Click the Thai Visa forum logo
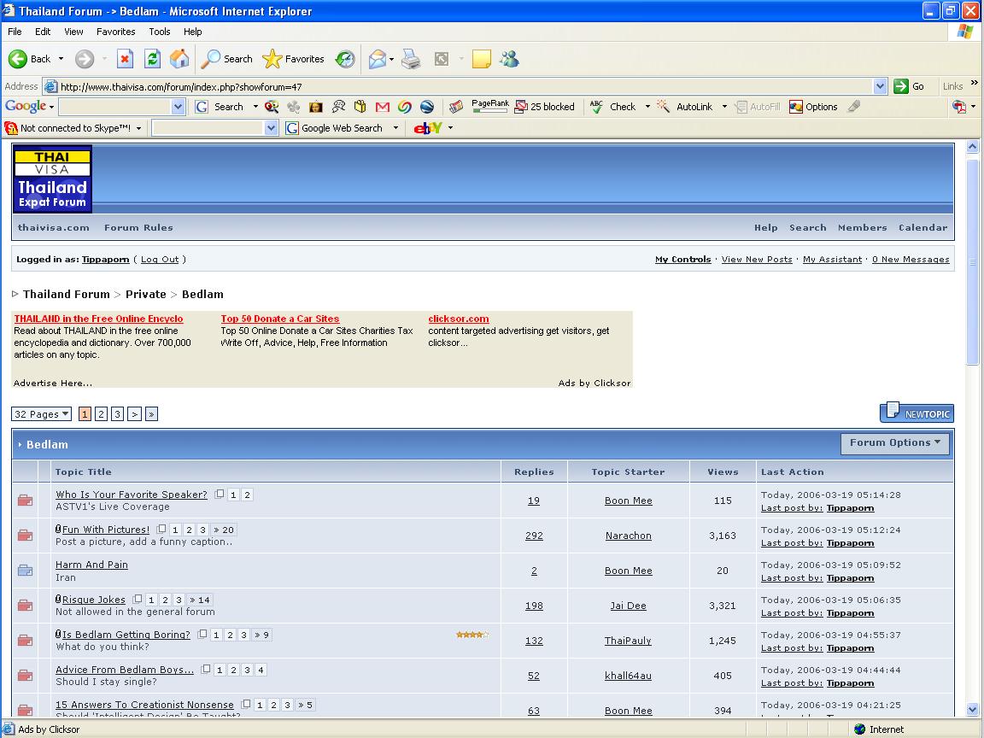Viewport: 984px width, 738px height. [x=52, y=179]
